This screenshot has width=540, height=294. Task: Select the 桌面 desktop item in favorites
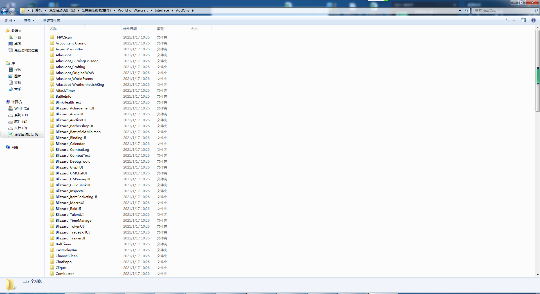pyautogui.click(x=17, y=44)
